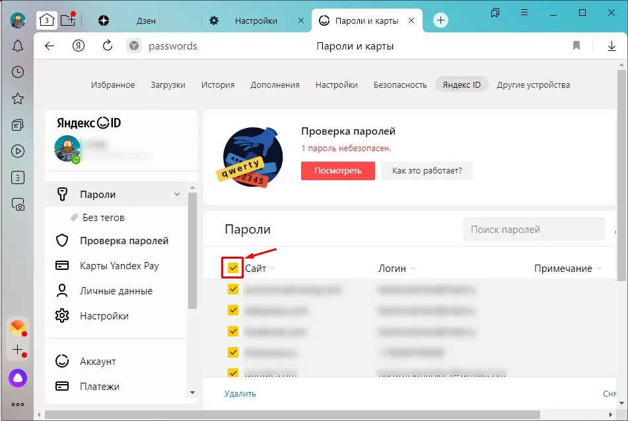
Task: Open the profile avatar in sidebar top
Action: pos(18,20)
